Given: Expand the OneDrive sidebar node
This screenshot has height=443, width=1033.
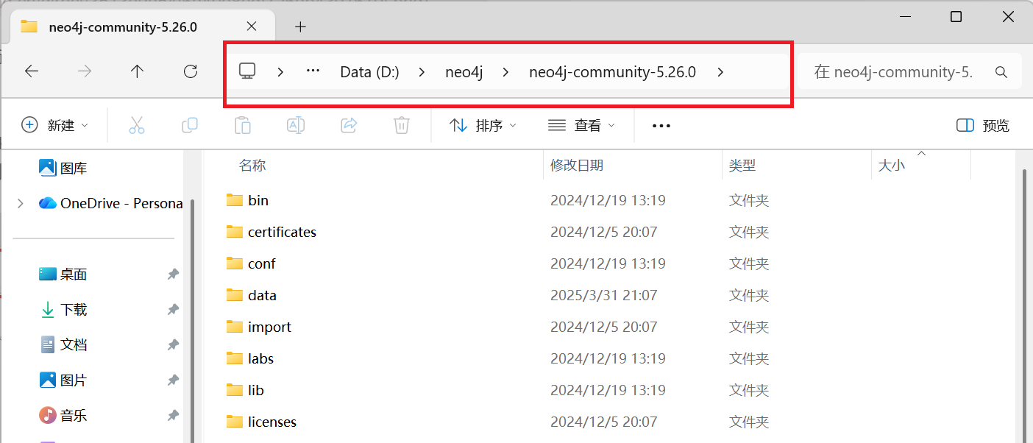Looking at the screenshot, I should pyautogui.click(x=20, y=203).
